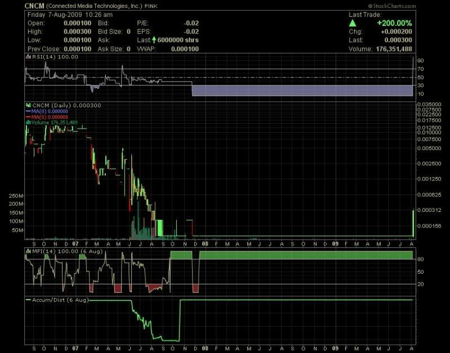Click the shaded oversold RSI band
This screenshot has height=353, width=450.
point(302,90)
